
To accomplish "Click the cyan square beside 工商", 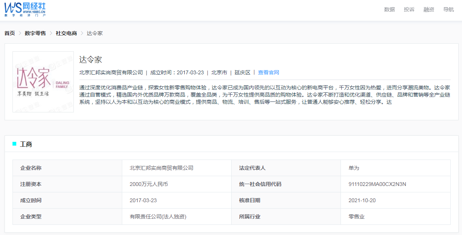I will [14, 144].
